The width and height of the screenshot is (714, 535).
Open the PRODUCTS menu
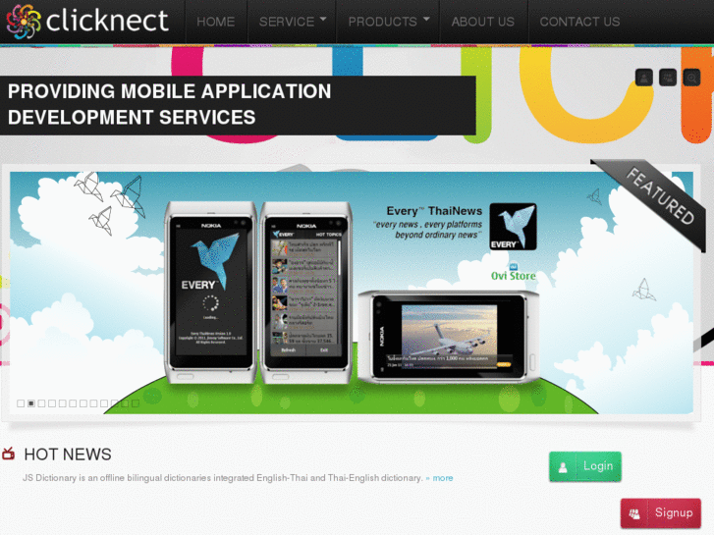pyautogui.click(x=382, y=22)
